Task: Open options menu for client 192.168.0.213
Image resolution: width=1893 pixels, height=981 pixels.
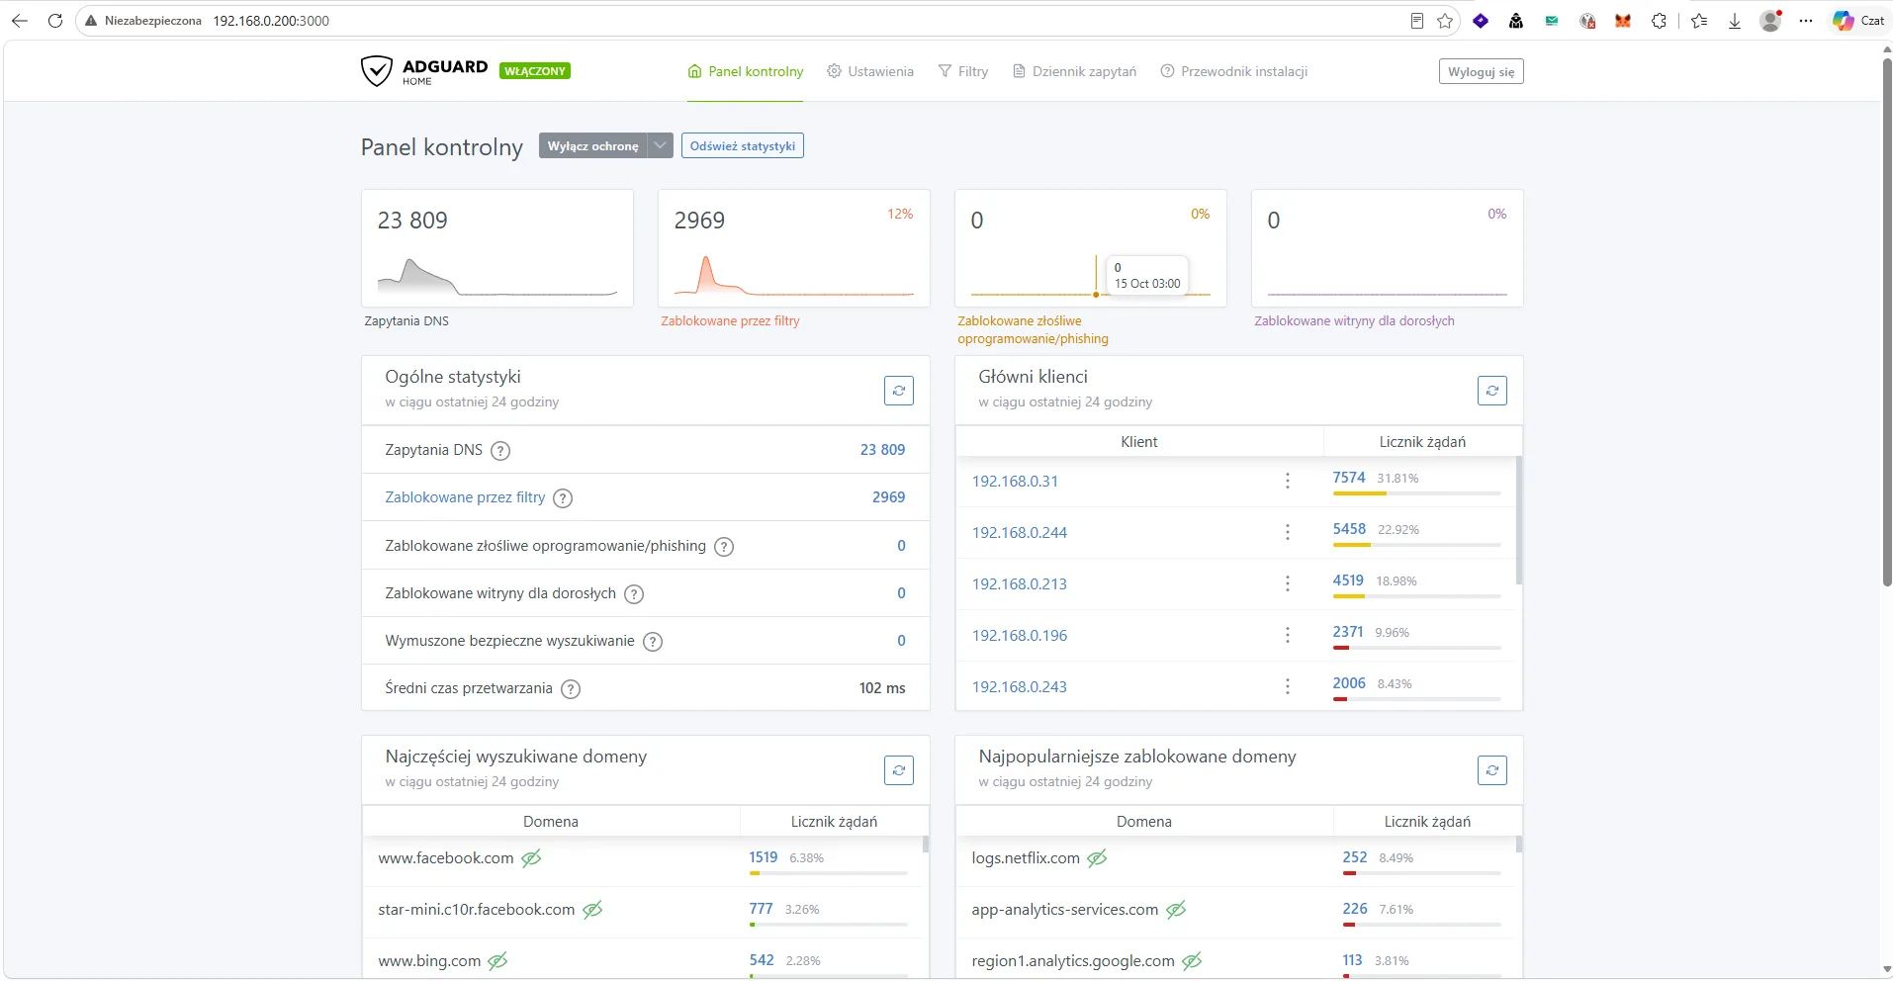Action: 1287,583
